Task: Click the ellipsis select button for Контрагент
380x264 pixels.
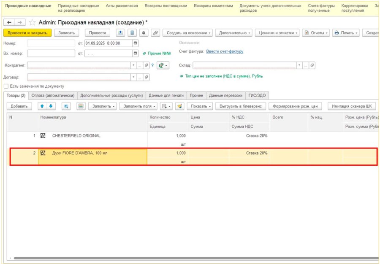Action: click(x=140, y=65)
